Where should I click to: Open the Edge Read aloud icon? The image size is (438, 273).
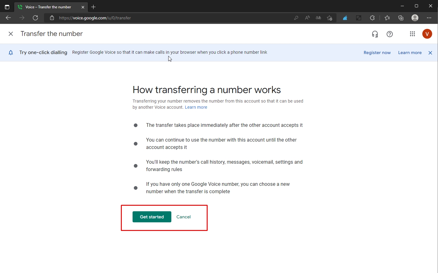coord(307,18)
